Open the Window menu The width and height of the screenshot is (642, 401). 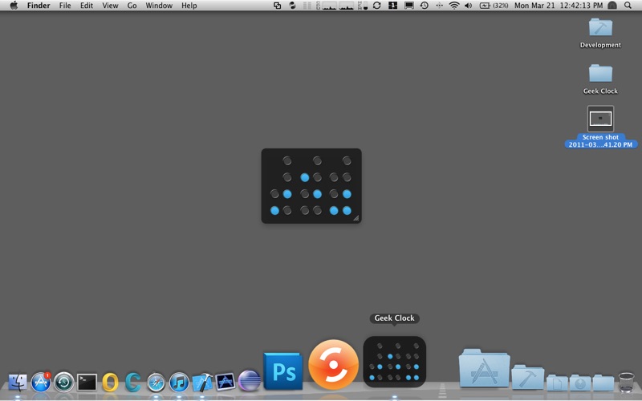(159, 6)
